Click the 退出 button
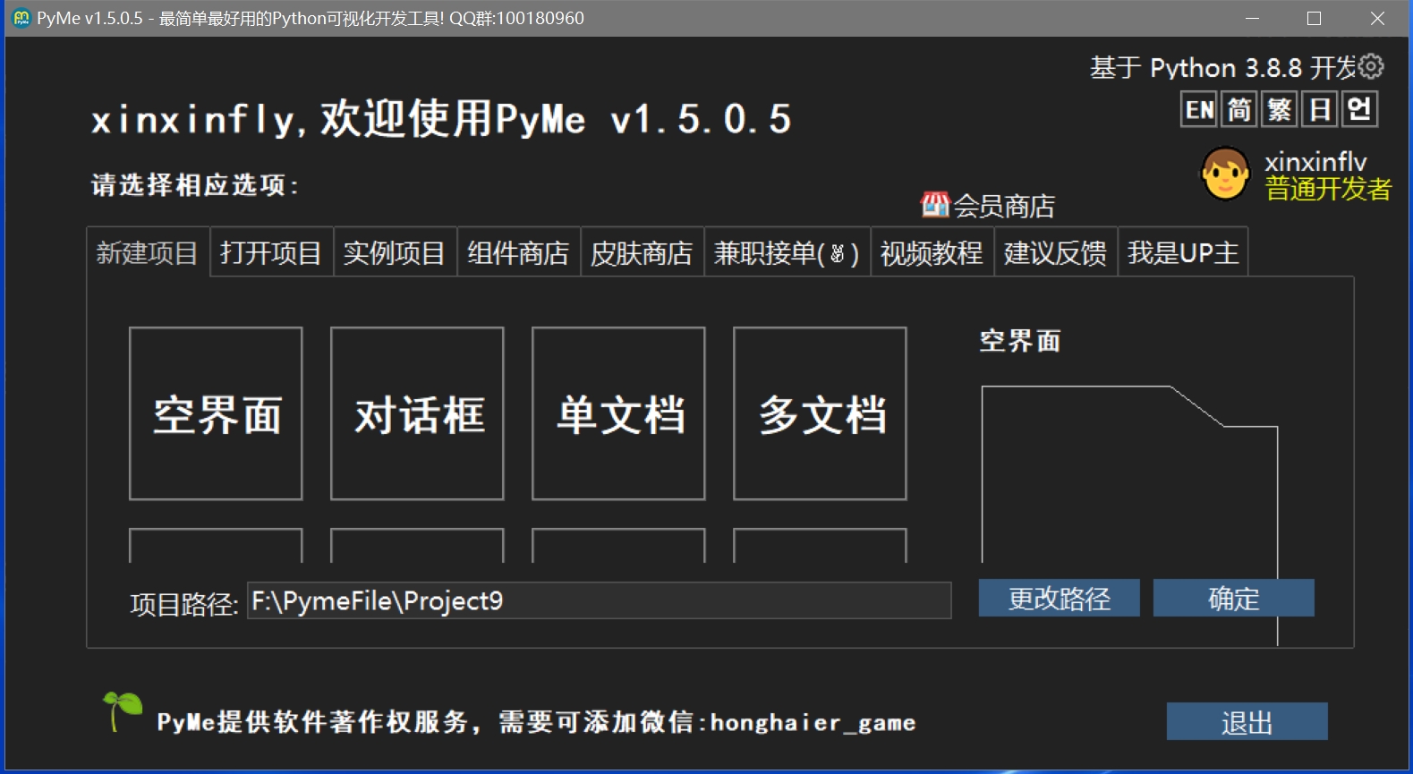 click(1247, 721)
